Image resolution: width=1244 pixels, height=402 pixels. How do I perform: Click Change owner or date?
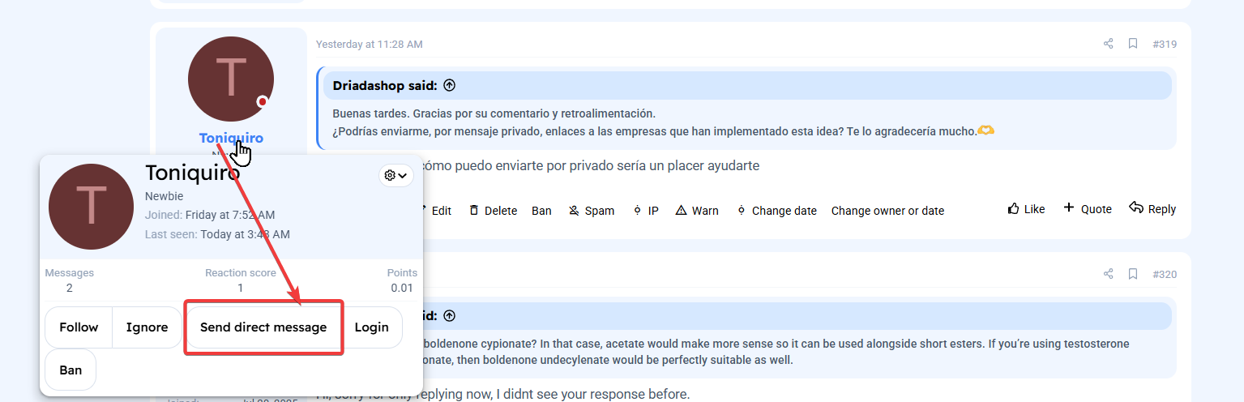tap(887, 211)
